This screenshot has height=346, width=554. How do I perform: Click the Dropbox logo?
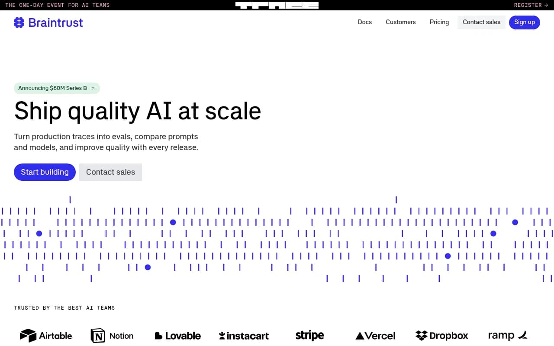click(x=441, y=335)
